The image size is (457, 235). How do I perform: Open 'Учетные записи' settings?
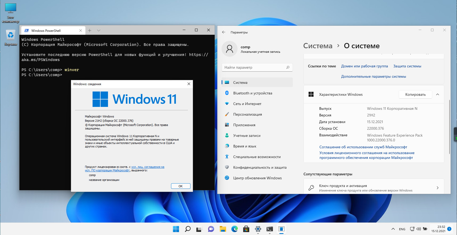[x=257, y=136]
